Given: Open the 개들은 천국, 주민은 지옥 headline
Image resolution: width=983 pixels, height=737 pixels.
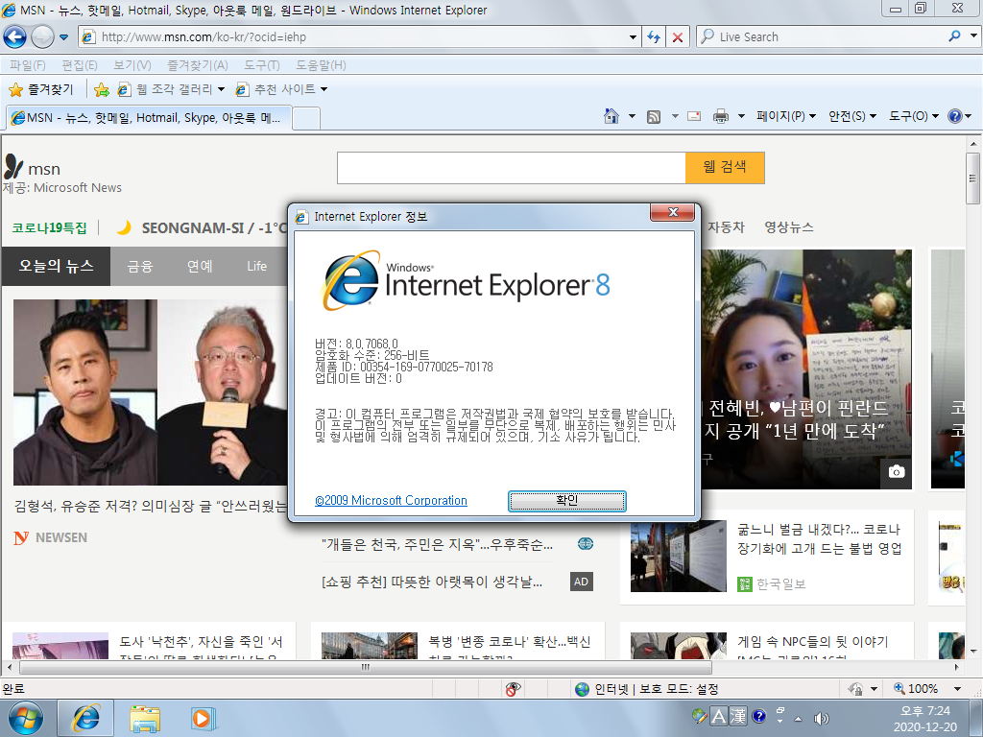Looking at the screenshot, I should 437,545.
